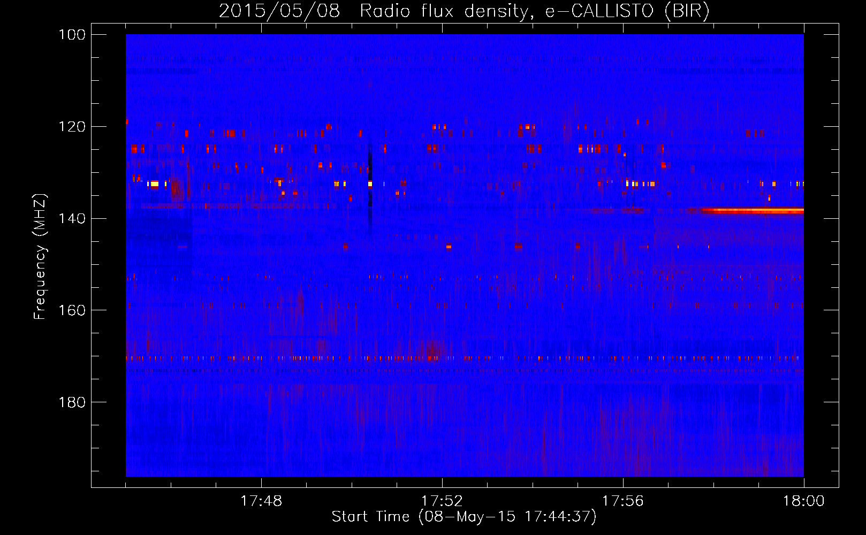The image size is (866, 535).
Task: Click the Start Time axis label
Action: [x=464, y=517]
